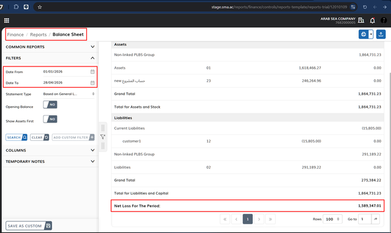This screenshot has width=391, height=233.
Task: Open the apps grid menu
Action: pyautogui.click(x=7, y=20)
